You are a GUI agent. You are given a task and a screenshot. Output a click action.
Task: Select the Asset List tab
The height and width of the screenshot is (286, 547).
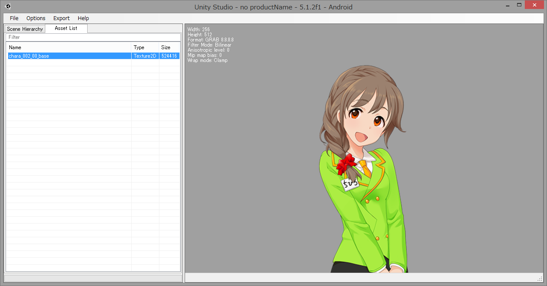pyautogui.click(x=66, y=28)
